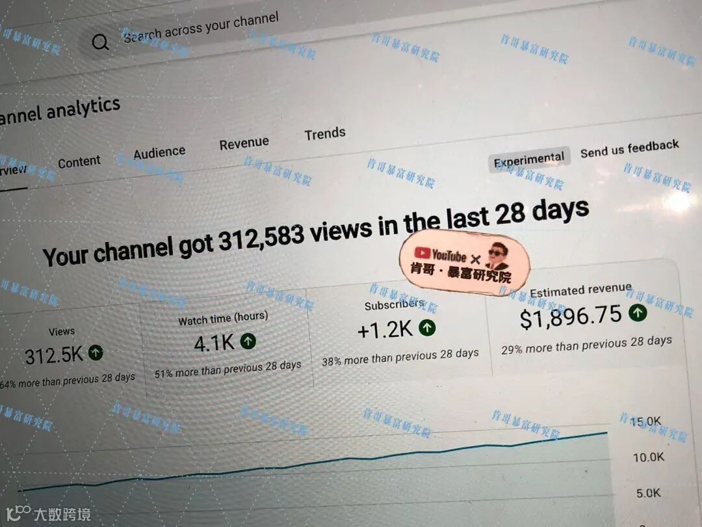Click the 10.0K axis label on chart

pyautogui.click(x=648, y=457)
